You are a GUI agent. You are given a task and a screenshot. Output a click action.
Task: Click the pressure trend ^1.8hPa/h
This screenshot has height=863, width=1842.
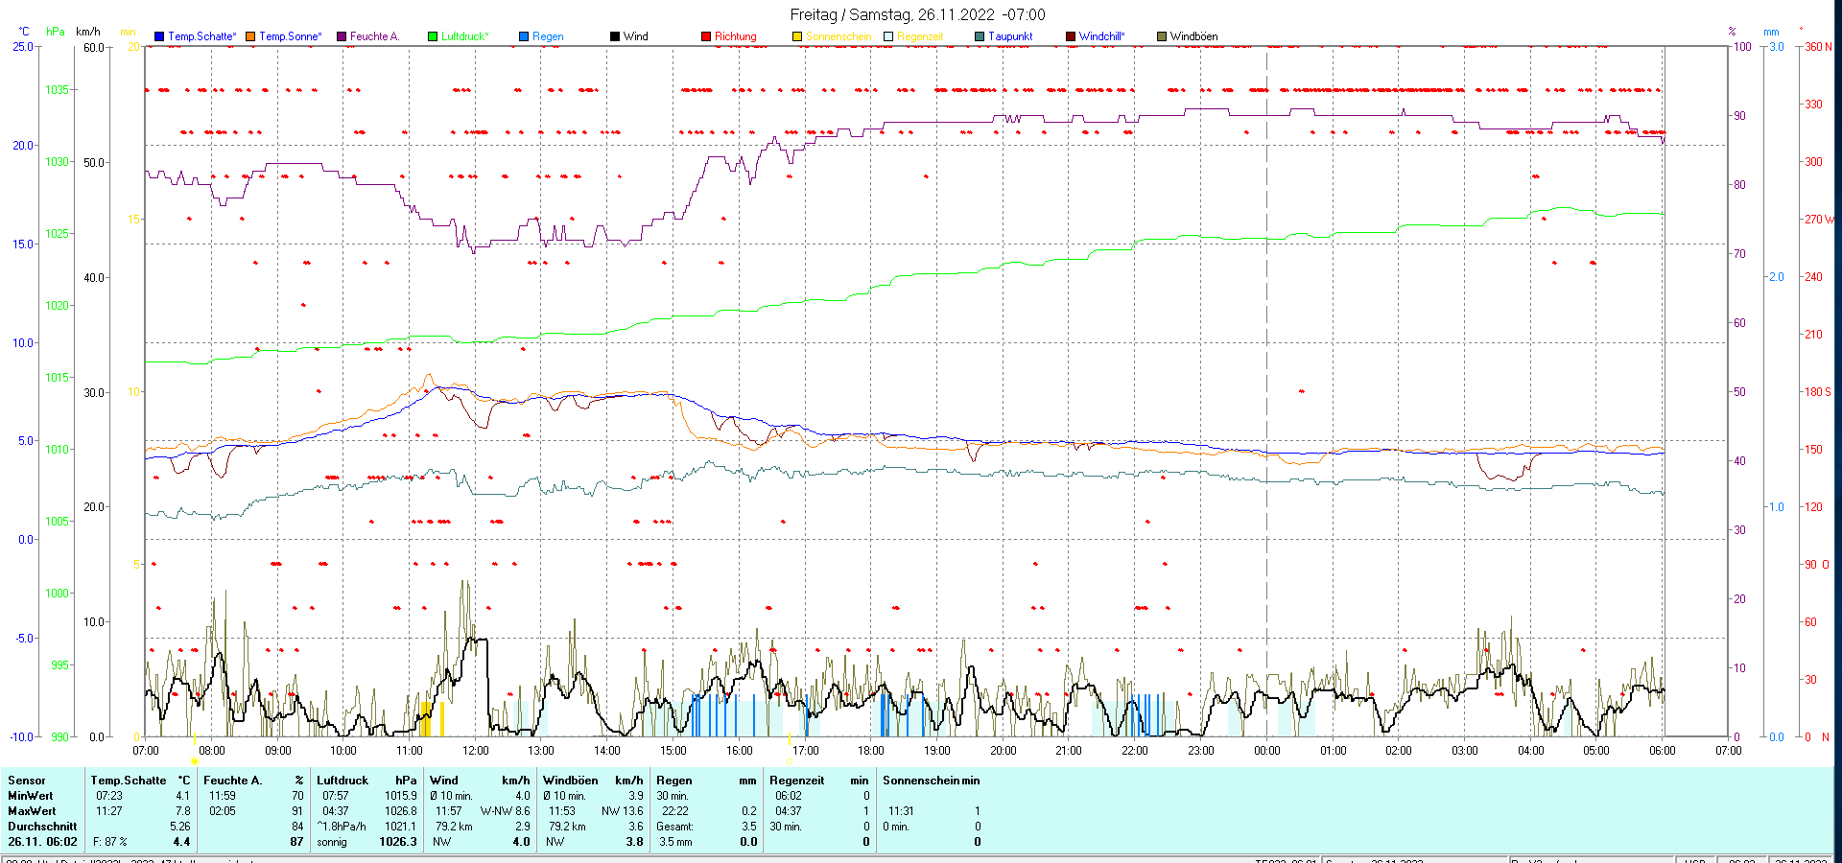[342, 827]
